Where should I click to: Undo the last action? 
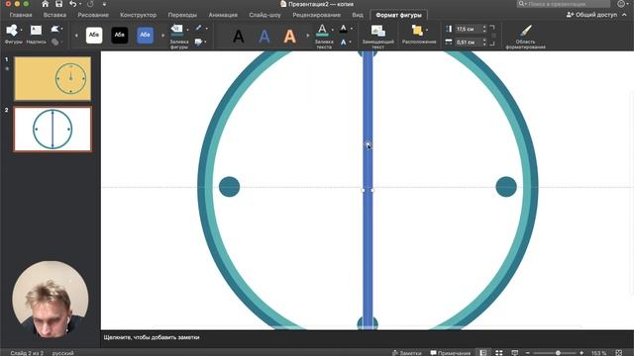pos(72,4)
